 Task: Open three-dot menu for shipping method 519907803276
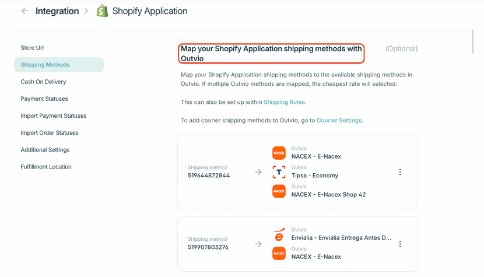tap(400, 244)
